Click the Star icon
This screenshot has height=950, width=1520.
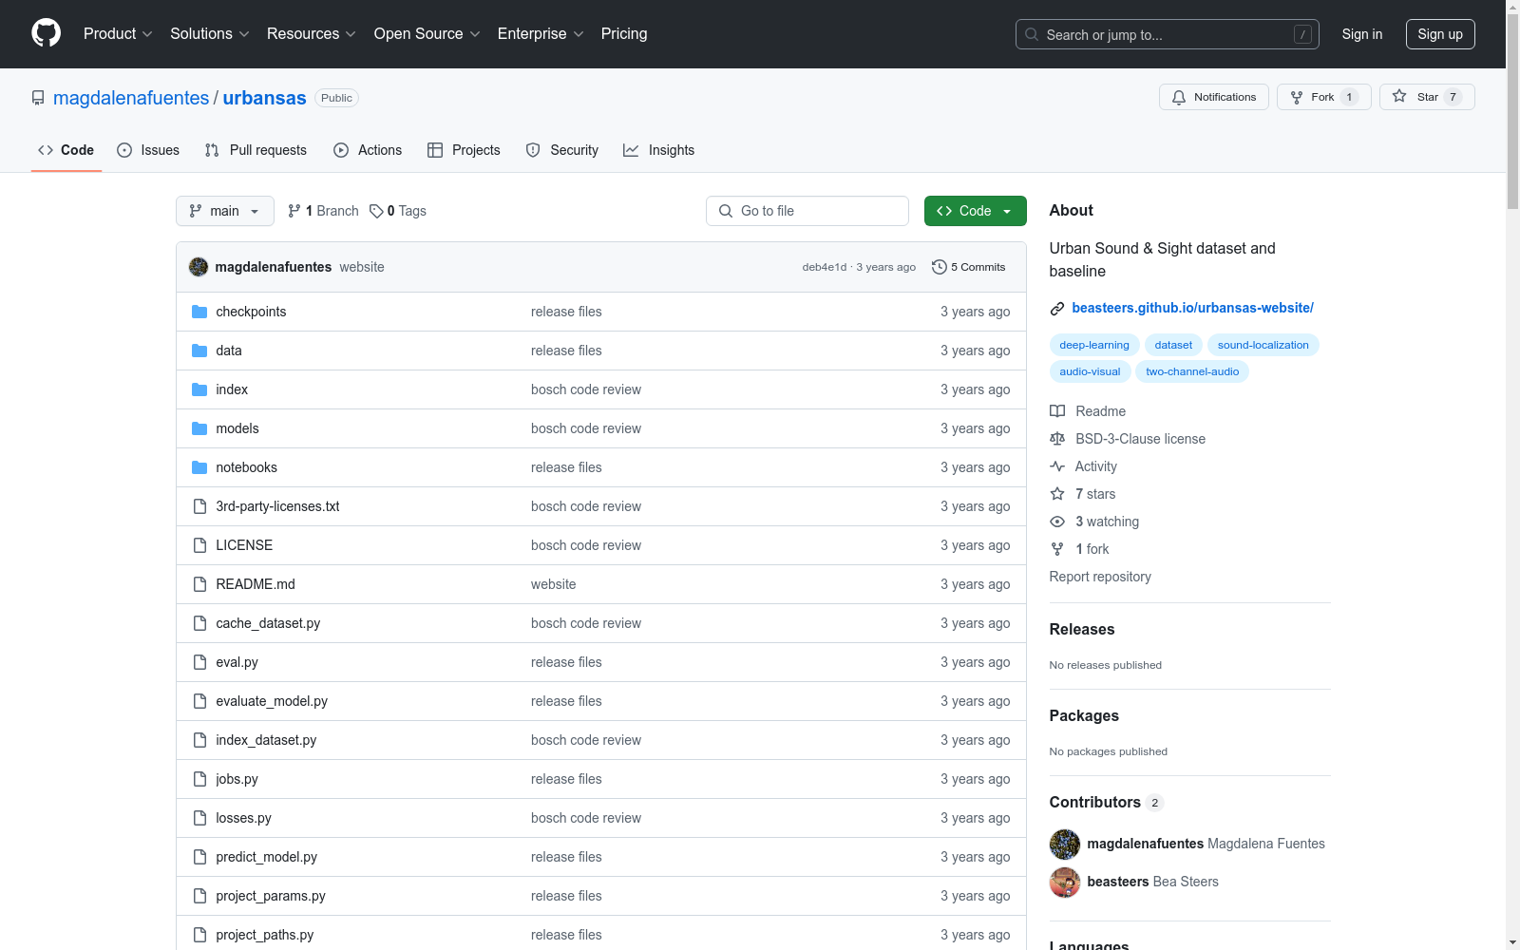pos(1399,96)
